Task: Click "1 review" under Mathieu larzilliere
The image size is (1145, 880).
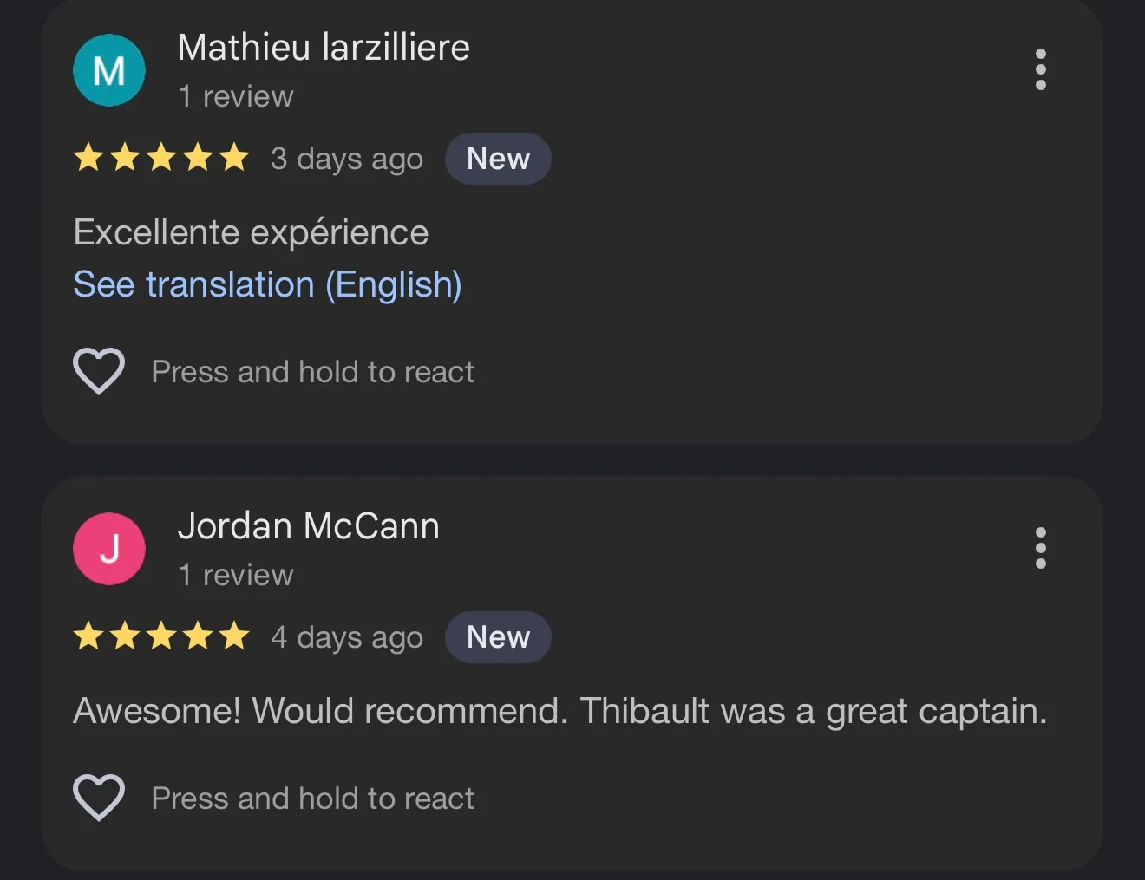Action: click(x=236, y=96)
